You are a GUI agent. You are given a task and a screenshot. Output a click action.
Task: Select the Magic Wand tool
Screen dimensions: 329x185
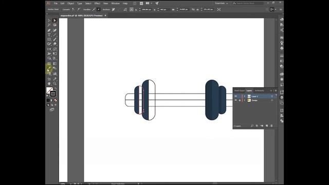coord(49,25)
